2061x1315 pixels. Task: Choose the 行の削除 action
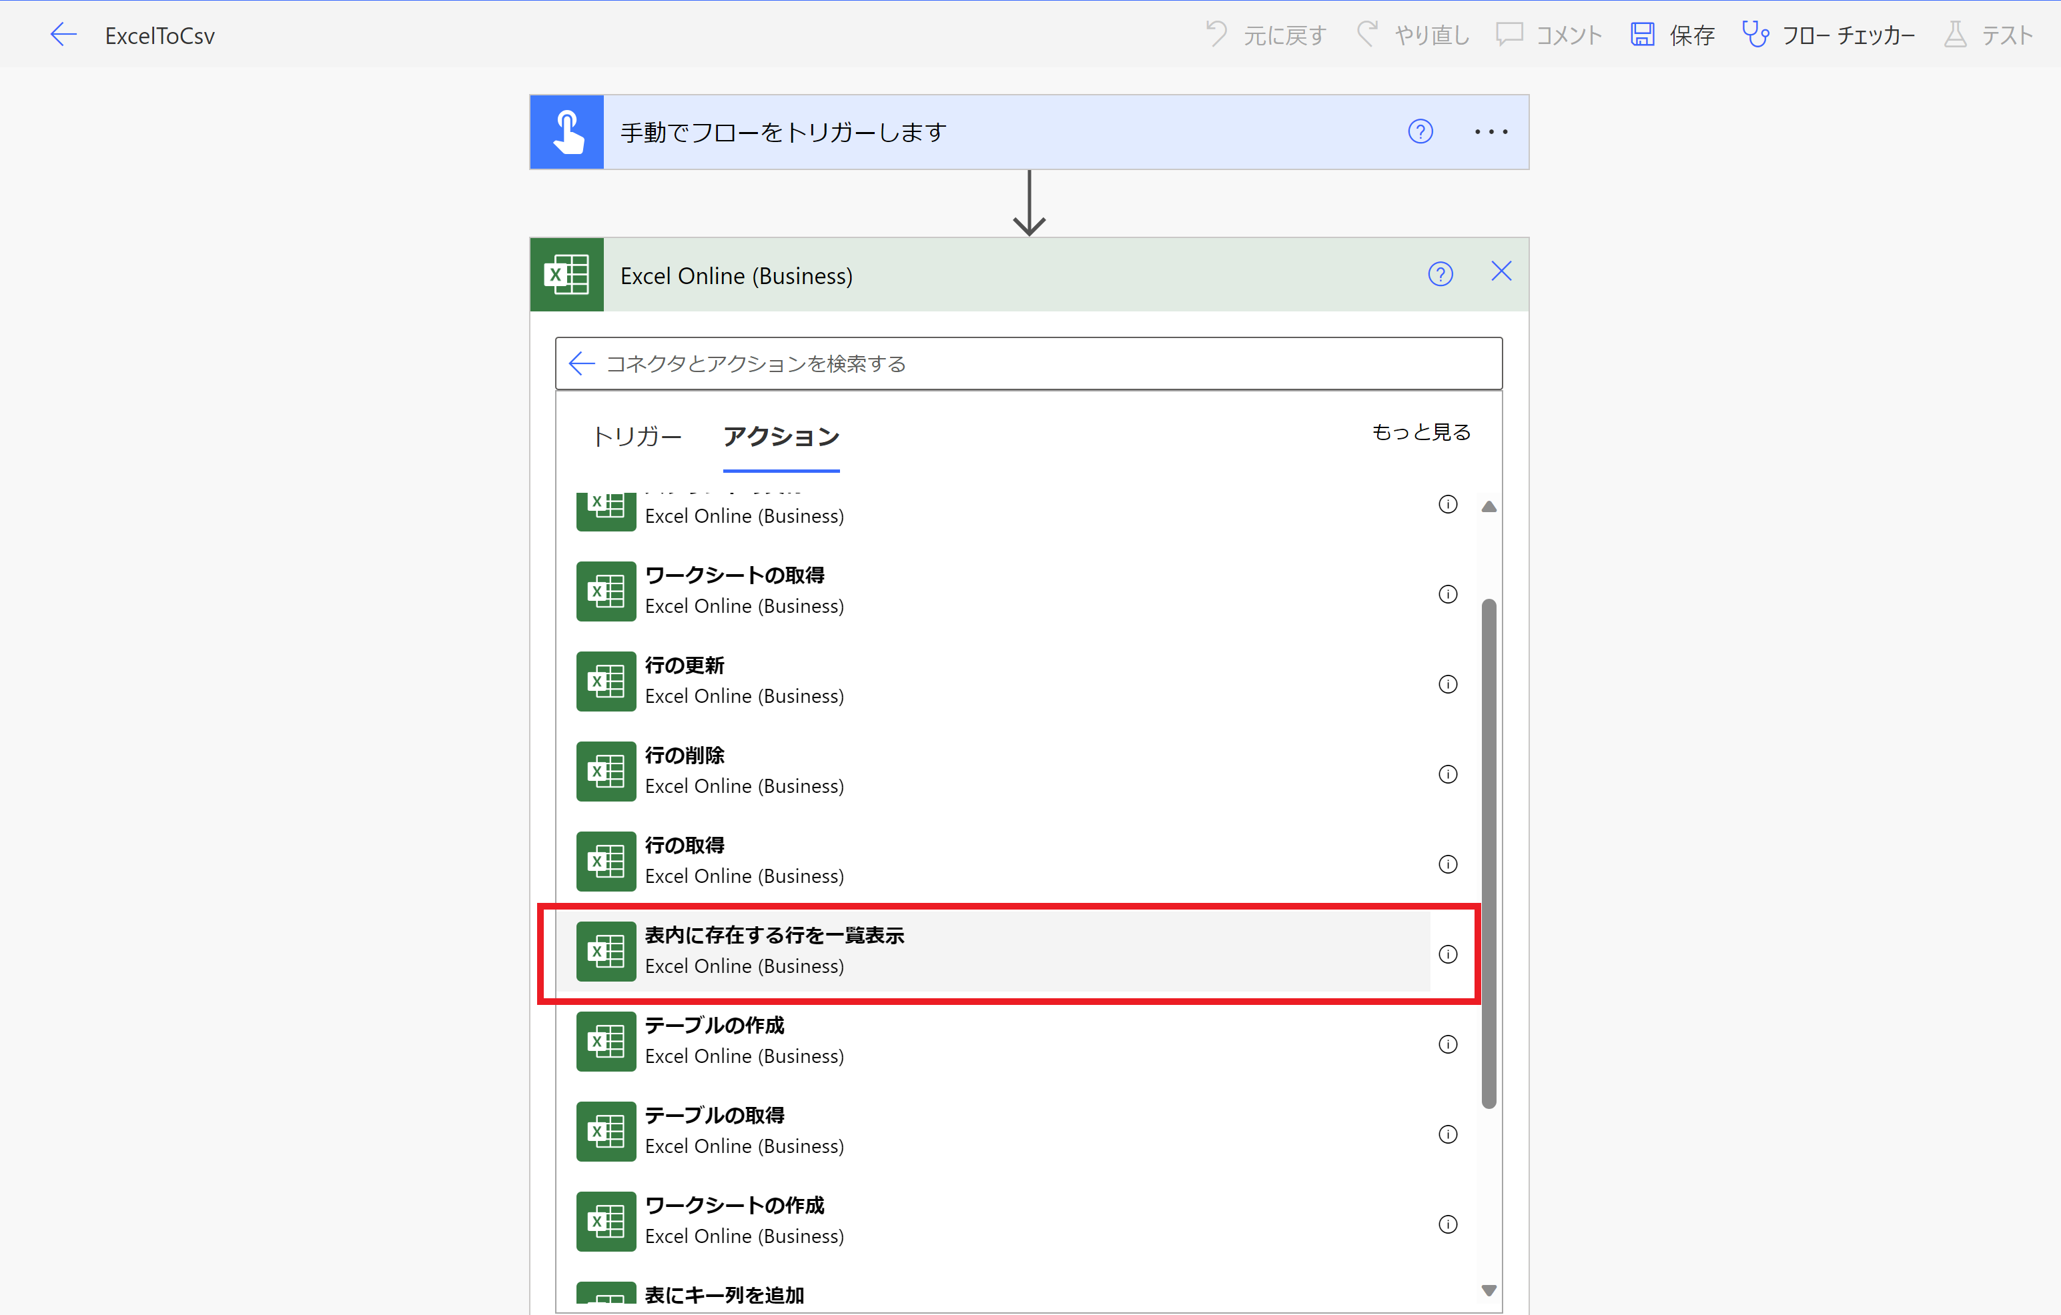point(993,771)
